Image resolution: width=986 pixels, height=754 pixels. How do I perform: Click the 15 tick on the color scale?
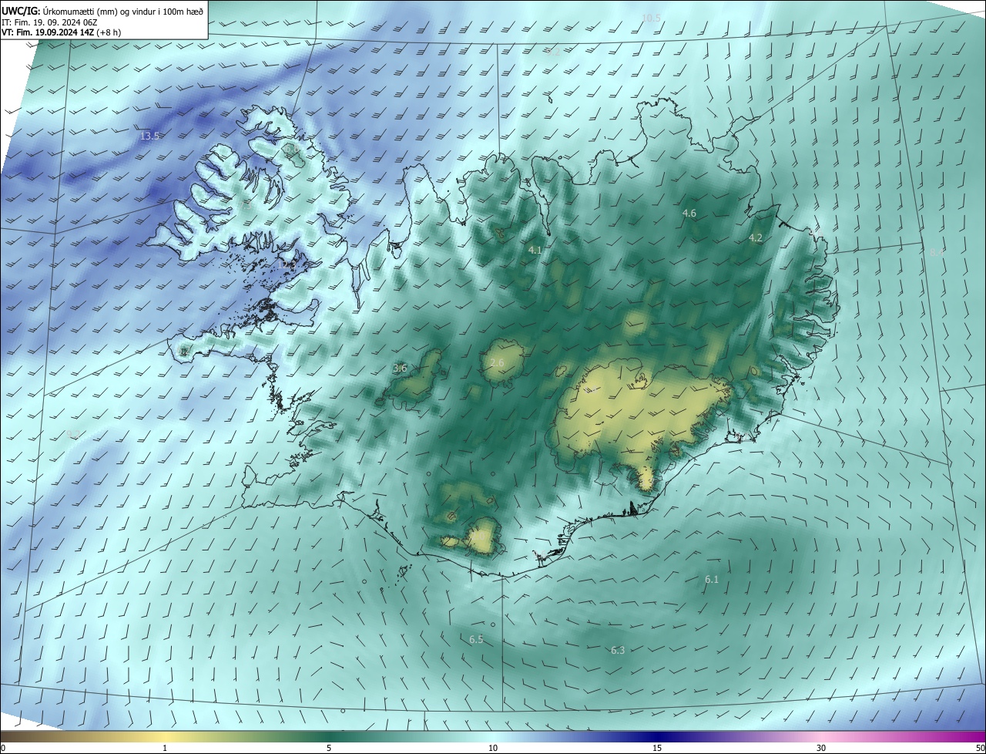657,748
